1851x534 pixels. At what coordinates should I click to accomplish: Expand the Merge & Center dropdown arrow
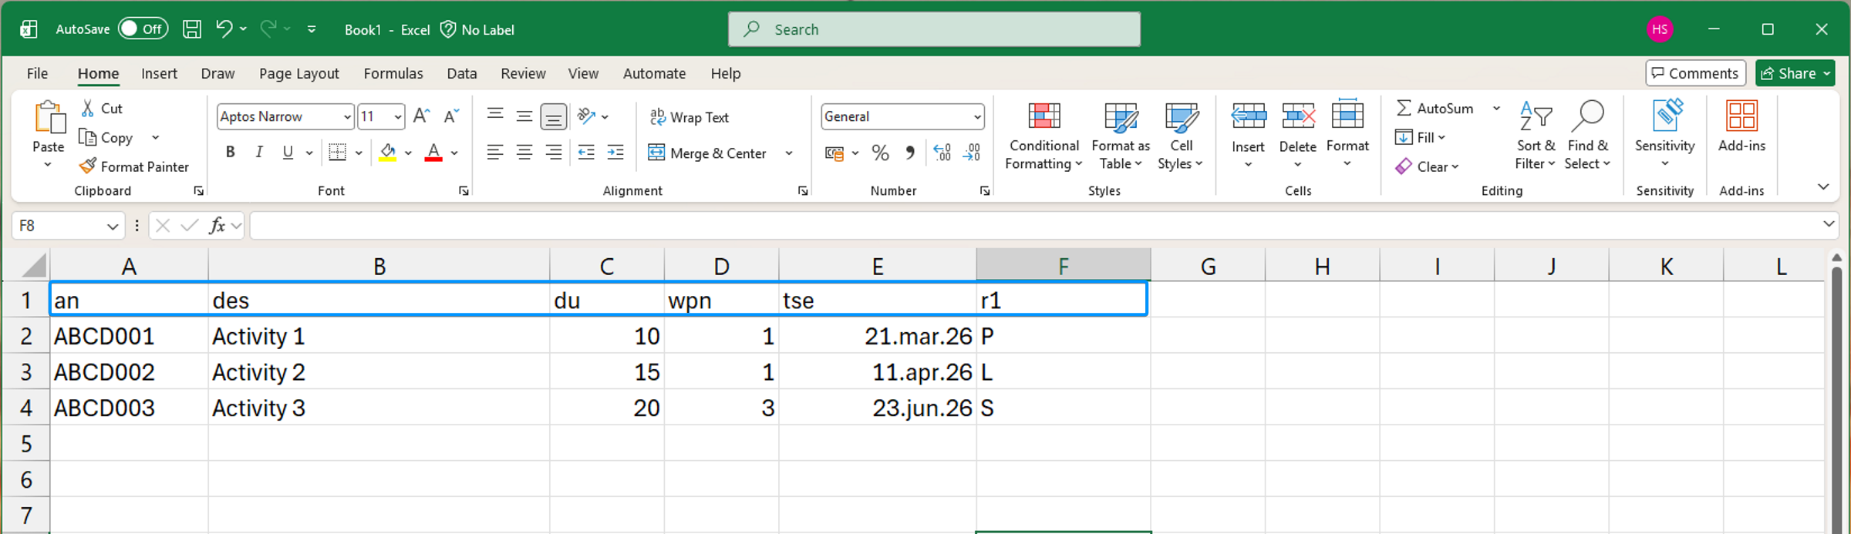(789, 153)
